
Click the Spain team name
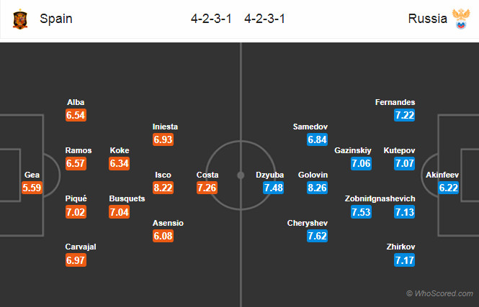coord(56,19)
